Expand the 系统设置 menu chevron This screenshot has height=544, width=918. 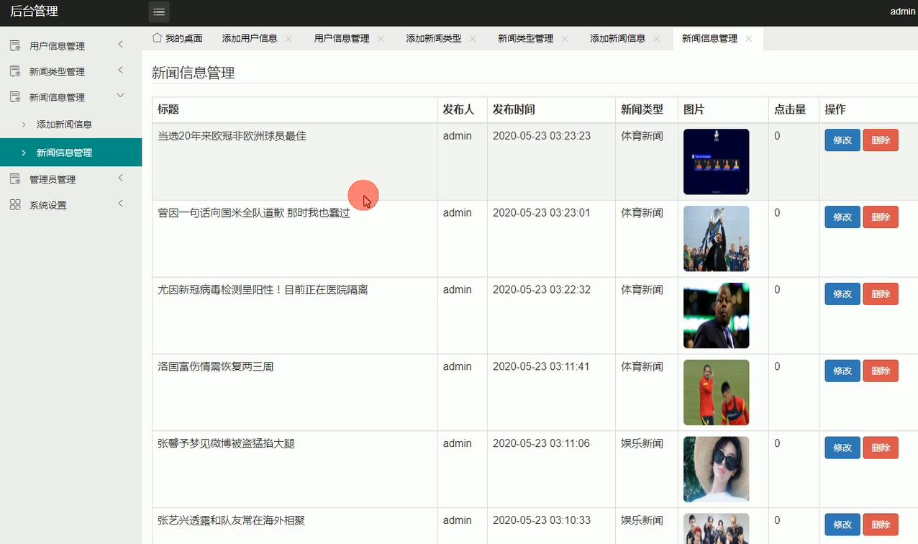tap(120, 204)
